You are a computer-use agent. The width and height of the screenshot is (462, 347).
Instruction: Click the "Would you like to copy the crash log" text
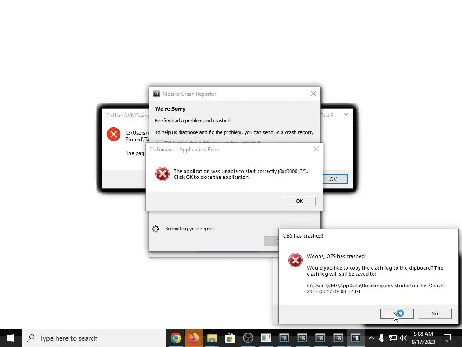[375, 271]
